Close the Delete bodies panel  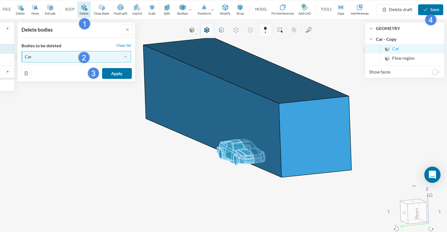[x=127, y=30]
